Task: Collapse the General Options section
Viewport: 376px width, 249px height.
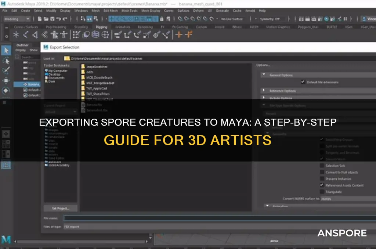Action: [264, 75]
